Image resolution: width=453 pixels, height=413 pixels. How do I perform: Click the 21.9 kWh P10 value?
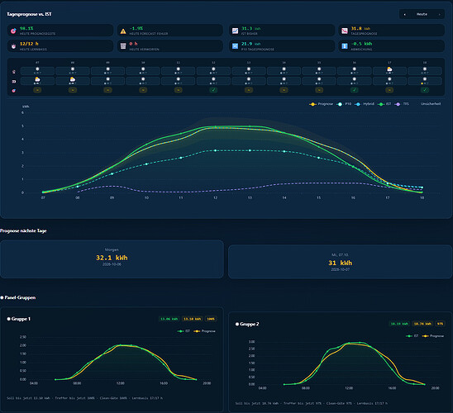click(251, 44)
